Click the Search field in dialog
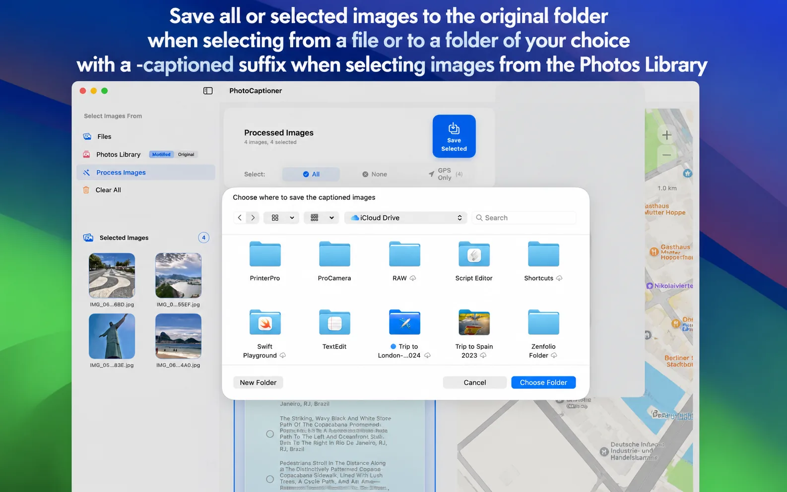787x492 pixels. (524, 218)
